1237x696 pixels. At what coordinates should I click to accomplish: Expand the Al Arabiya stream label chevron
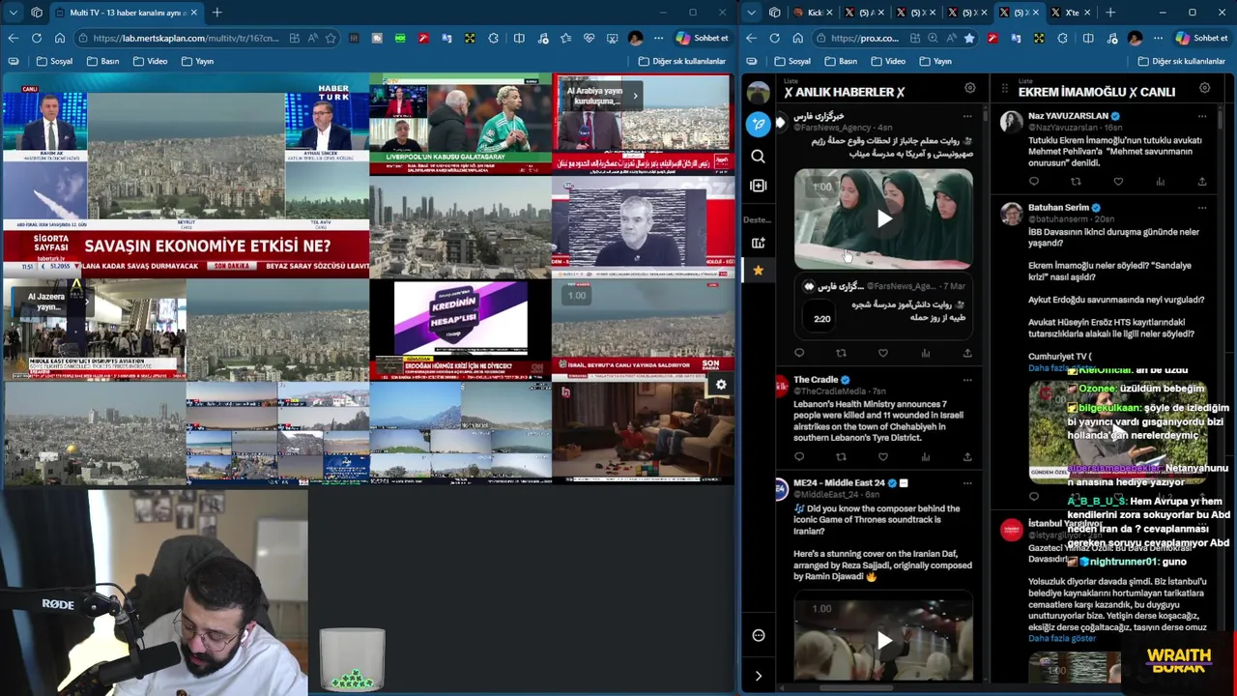(635, 96)
